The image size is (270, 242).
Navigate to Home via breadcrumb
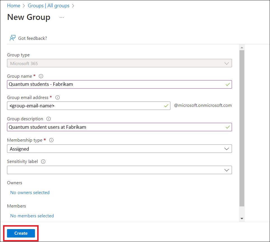[x=13, y=5]
